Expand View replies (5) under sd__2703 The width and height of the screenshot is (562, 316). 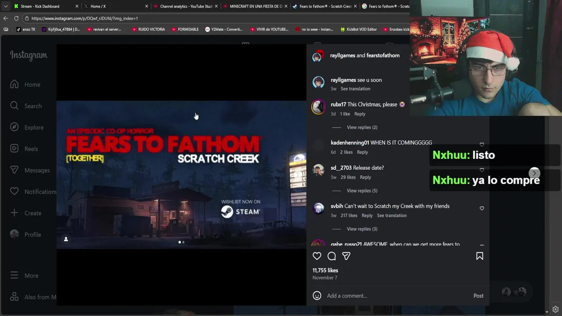click(x=362, y=190)
